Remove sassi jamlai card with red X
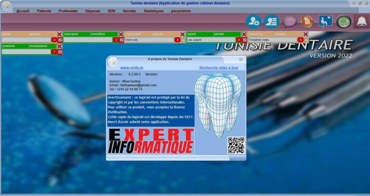 click(x=244, y=34)
